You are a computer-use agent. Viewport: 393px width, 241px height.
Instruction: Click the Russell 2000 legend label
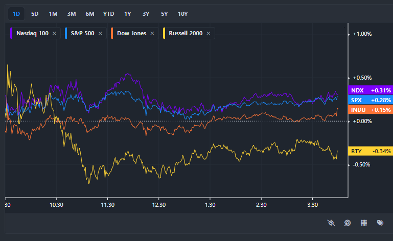(x=186, y=34)
